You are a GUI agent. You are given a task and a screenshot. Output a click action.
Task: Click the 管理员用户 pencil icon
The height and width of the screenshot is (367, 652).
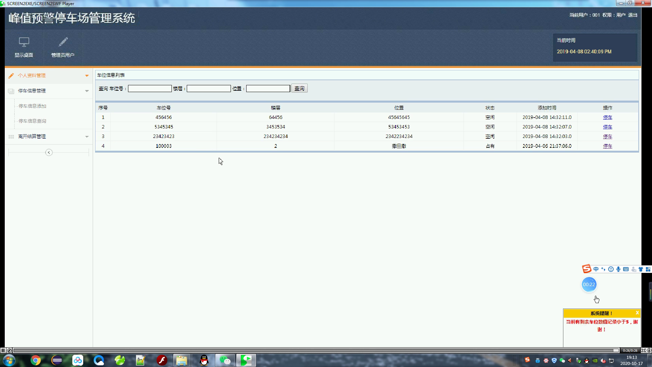63,42
